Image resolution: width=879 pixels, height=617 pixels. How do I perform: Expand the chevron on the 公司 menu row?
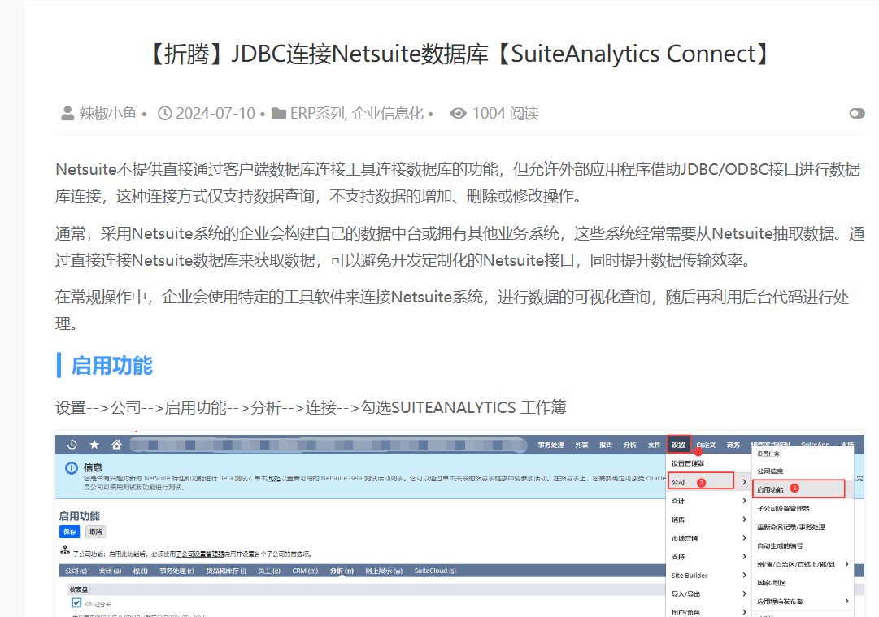point(744,482)
